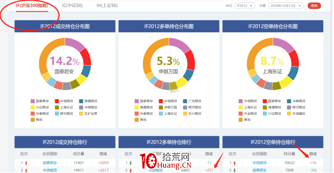The height and width of the screenshot is (173, 334).
Task: Click green down arrow beside rank 2 in 空单持仓排行
Action: tap(235, 171)
